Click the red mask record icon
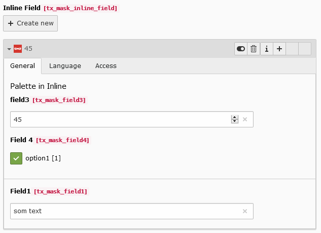This screenshot has width=321, height=233. point(18,49)
